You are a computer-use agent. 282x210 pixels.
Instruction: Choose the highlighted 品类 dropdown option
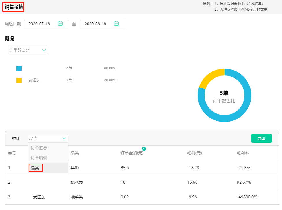pyautogui.click(x=36, y=167)
